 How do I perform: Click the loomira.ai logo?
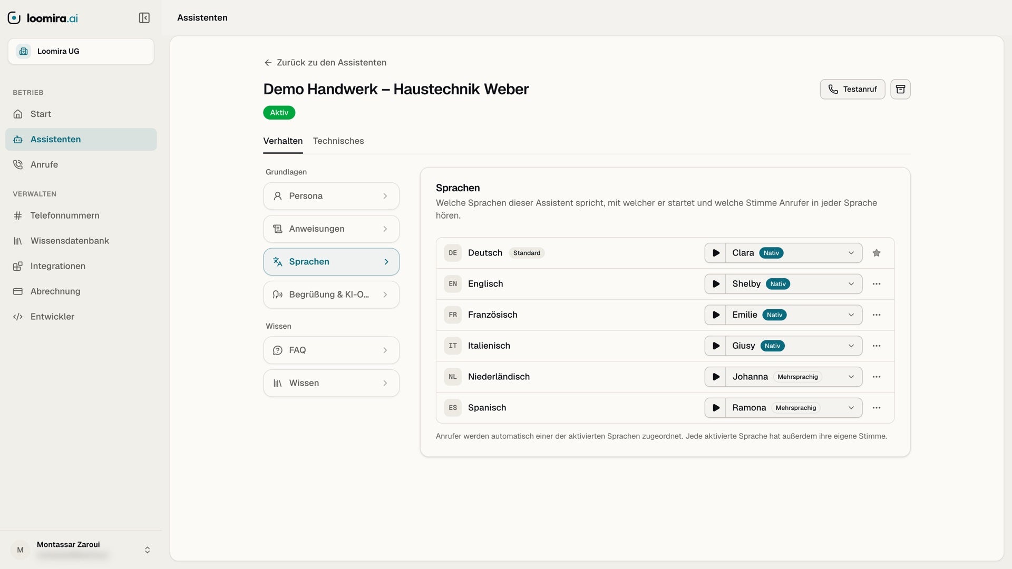(43, 18)
